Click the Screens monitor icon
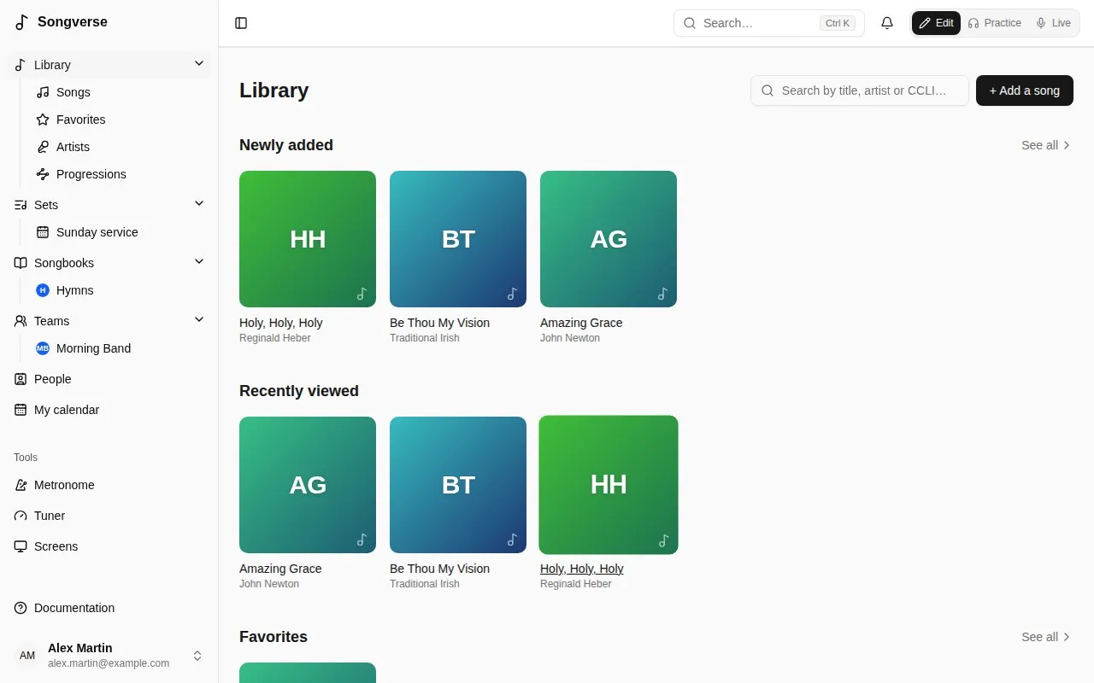 click(x=21, y=546)
